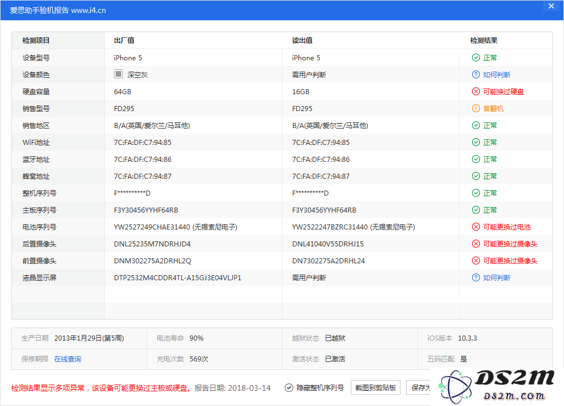The width and height of the screenshot is (564, 406).
Task: Open 如何判断 link for device color
Action: 497,75
